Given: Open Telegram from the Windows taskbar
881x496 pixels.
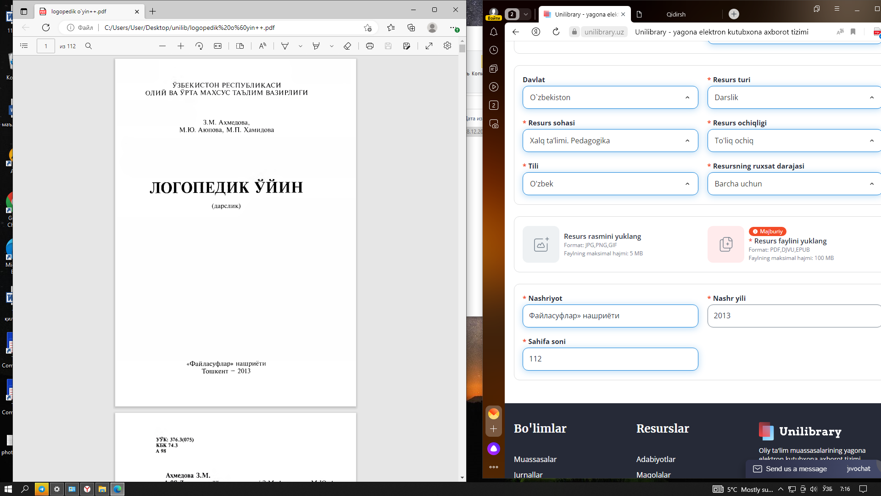Looking at the screenshot, I should point(42,489).
